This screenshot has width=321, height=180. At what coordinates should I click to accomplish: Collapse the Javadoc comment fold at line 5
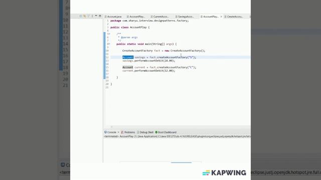tap(109, 34)
